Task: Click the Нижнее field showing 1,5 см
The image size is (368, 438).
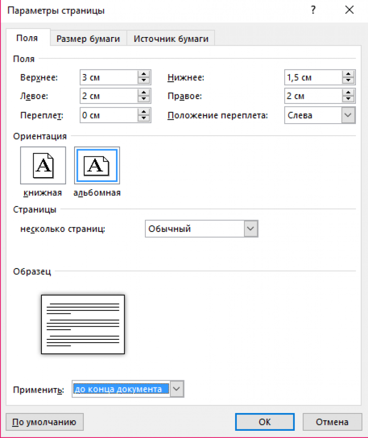Action: point(313,77)
